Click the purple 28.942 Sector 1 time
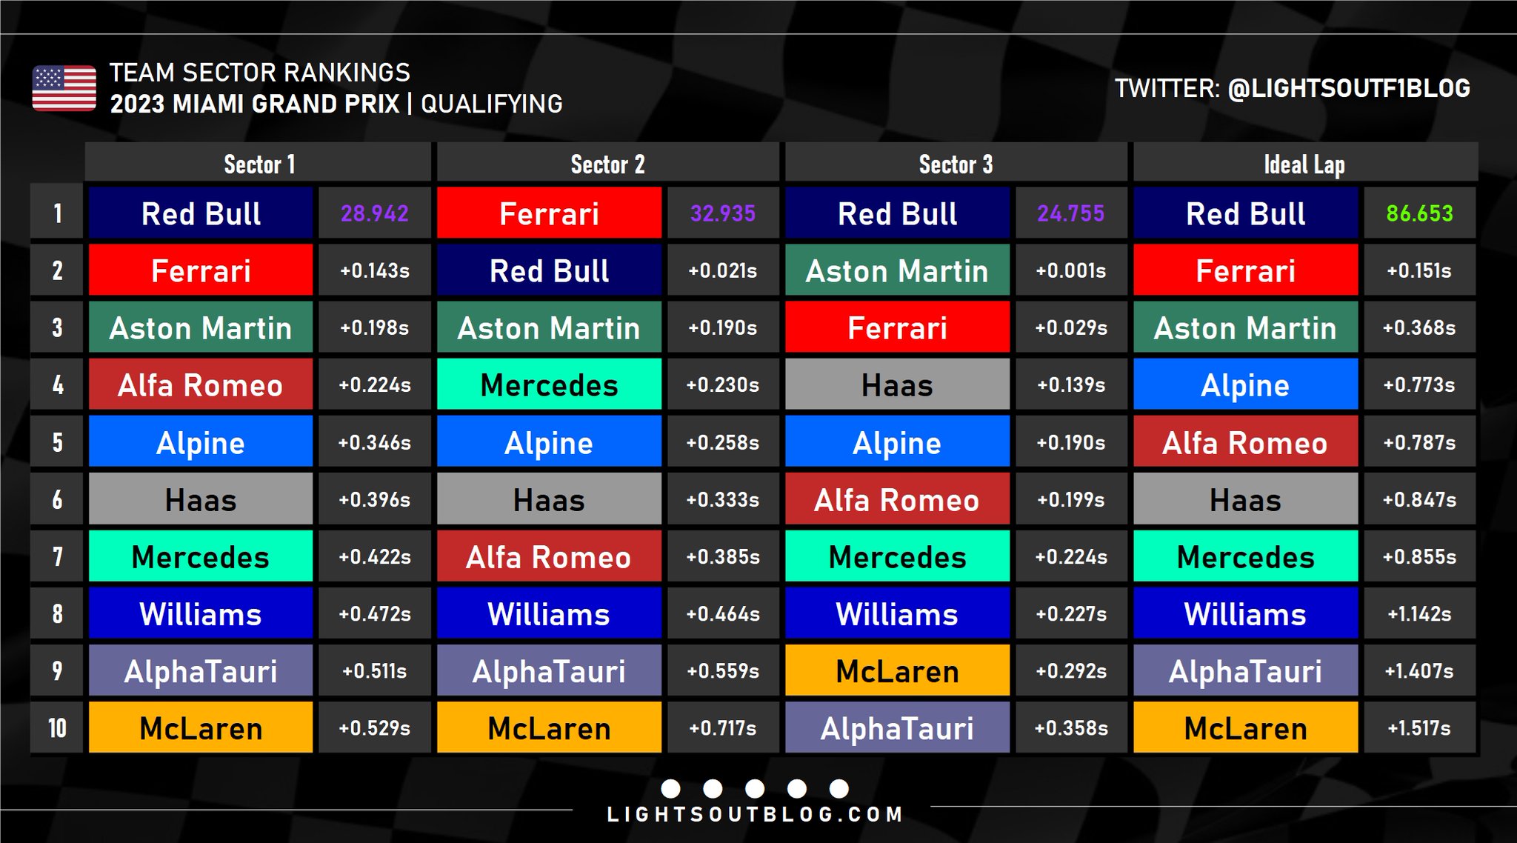Image resolution: width=1517 pixels, height=843 pixels. tap(374, 213)
